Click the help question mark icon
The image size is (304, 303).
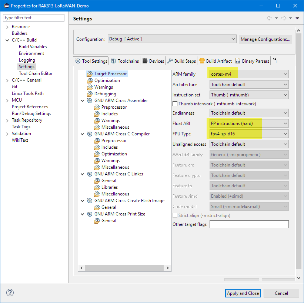click(x=10, y=293)
